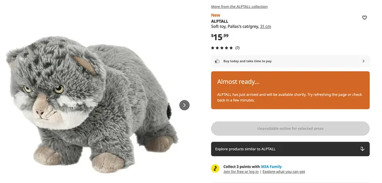Click the yellow IKEA Family badge icon
The height and width of the screenshot is (183, 382).
click(215, 168)
